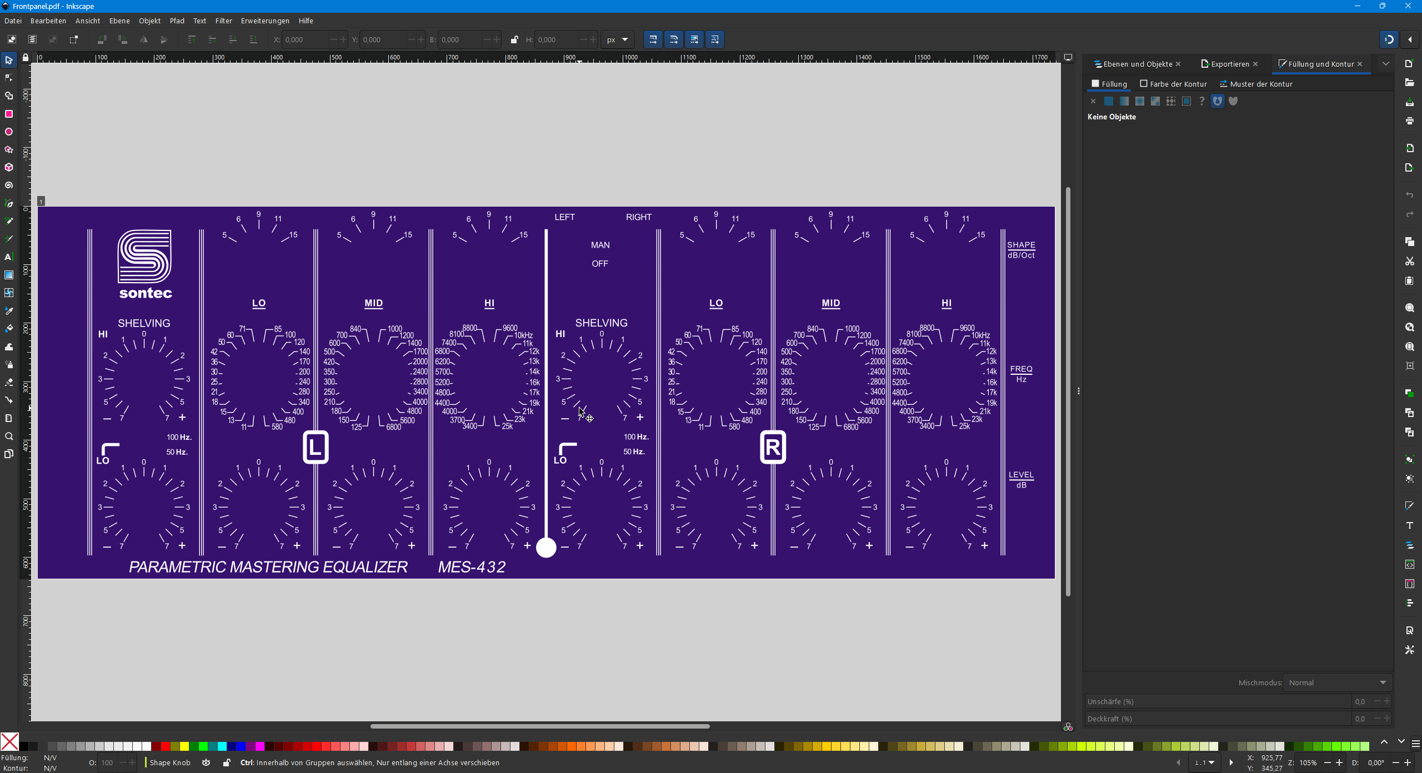The height and width of the screenshot is (773, 1422).
Task: Go to the next page arrow
Action: [1231, 762]
